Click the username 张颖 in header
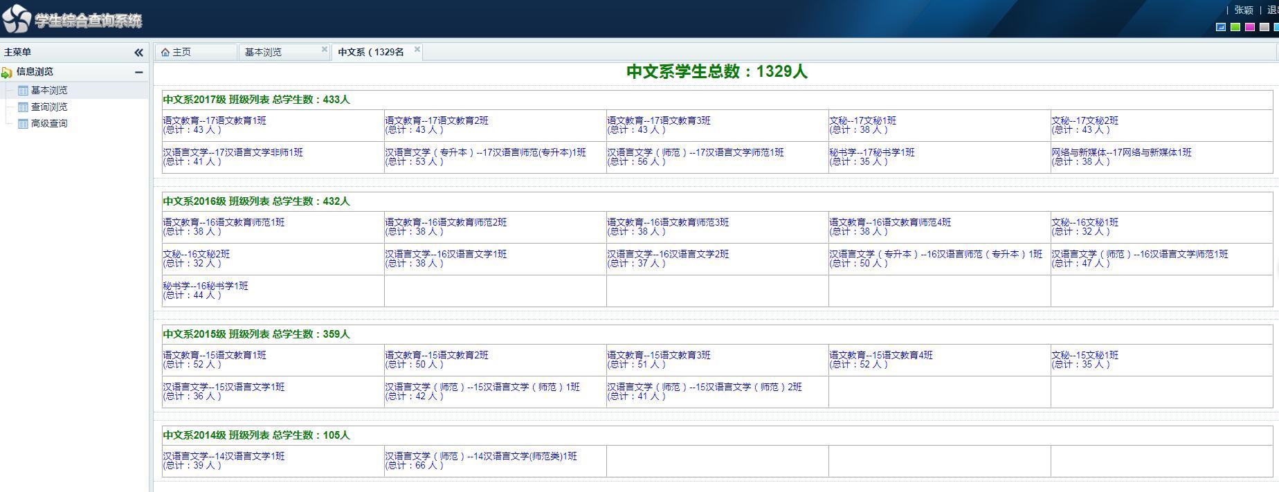 pos(1244,10)
